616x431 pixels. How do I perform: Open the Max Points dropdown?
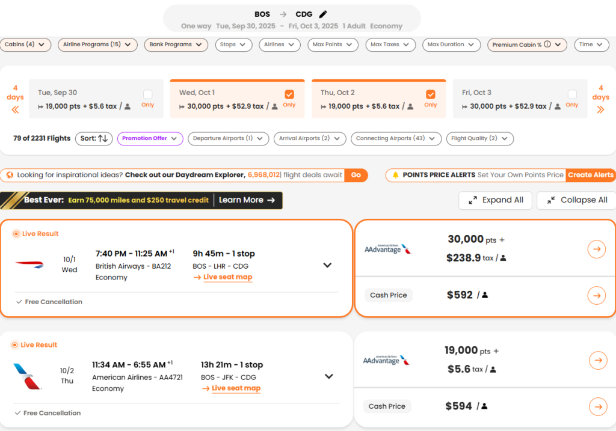coord(333,44)
